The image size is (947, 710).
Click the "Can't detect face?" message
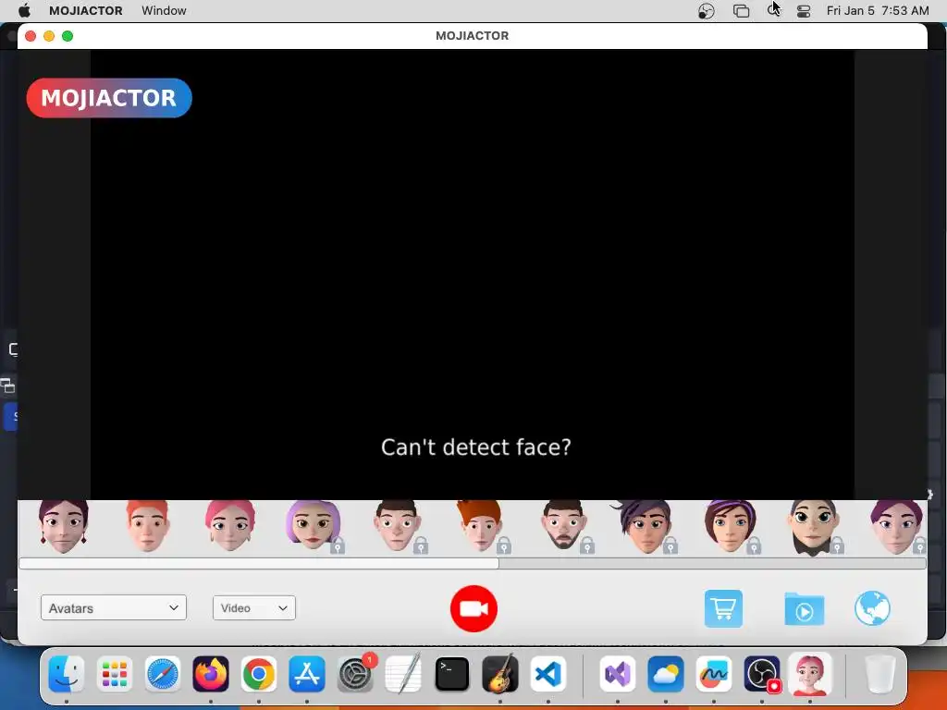(x=476, y=447)
